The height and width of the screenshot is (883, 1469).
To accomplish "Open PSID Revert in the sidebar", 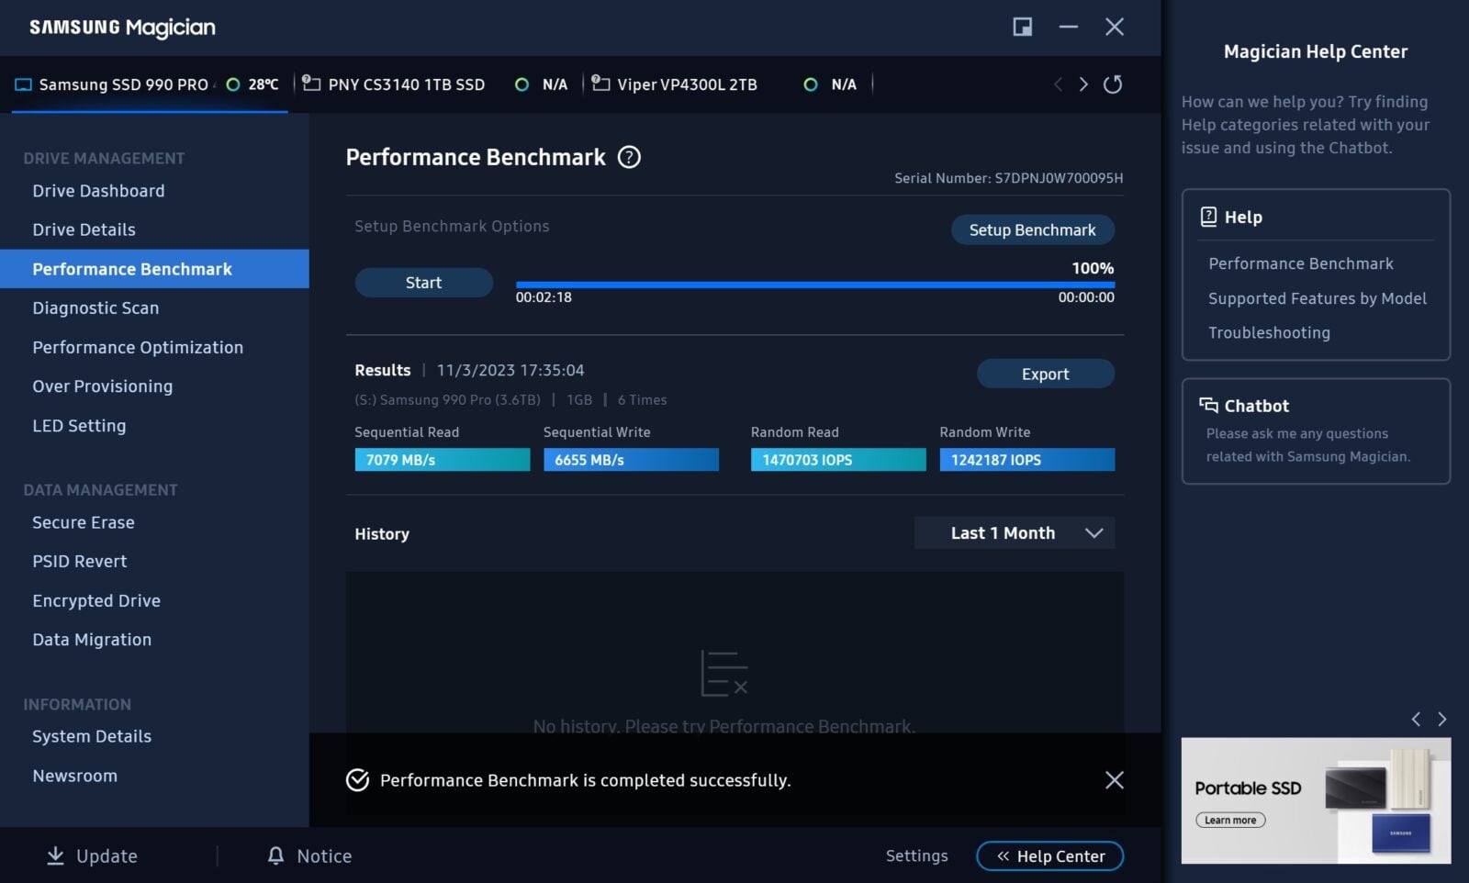I will coord(154,561).
